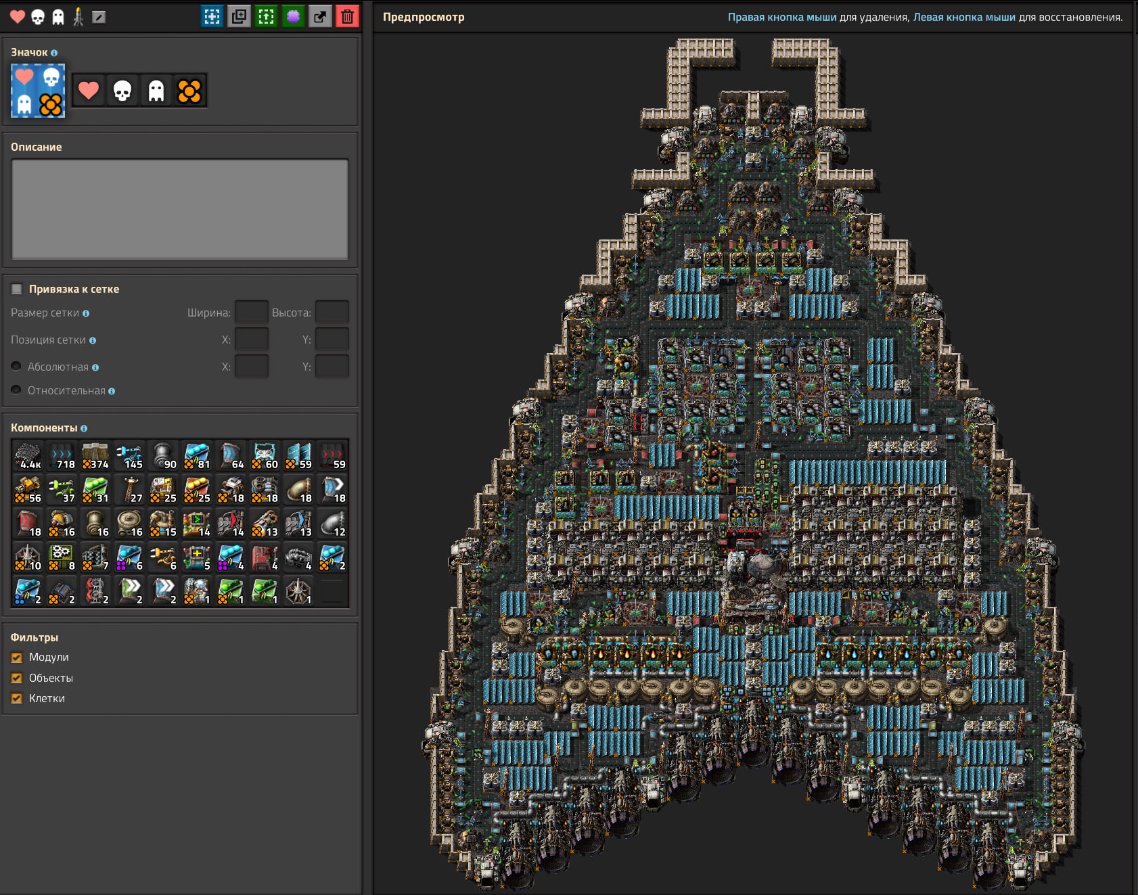
Task: Click the combined blueprint icon thumbnail
Action: 38,91
